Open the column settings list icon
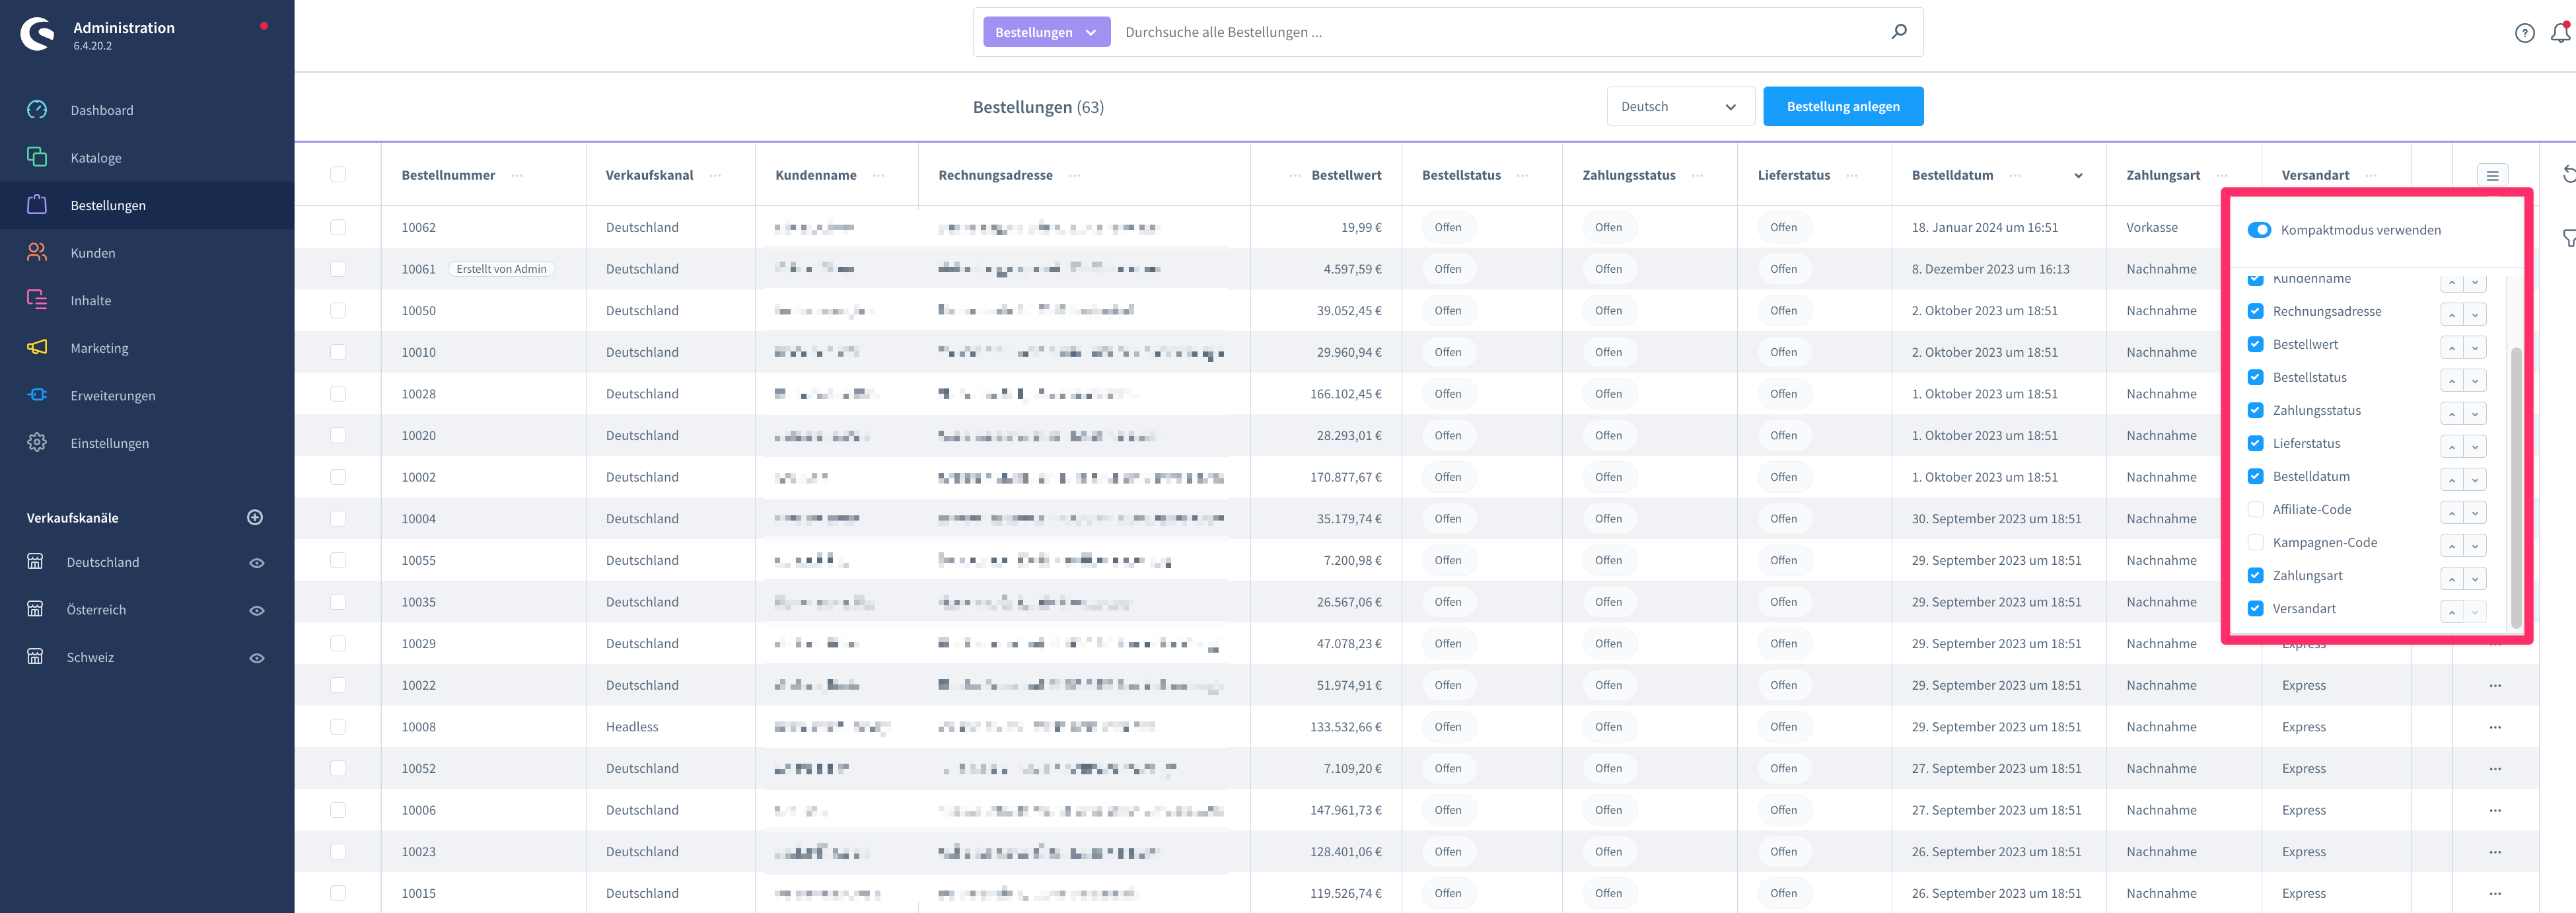The image size is (2576, 913). coord(2492,175)
